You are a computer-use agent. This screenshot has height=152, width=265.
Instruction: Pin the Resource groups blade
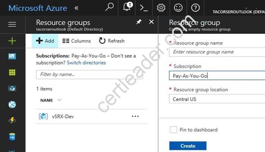(139, 22)
